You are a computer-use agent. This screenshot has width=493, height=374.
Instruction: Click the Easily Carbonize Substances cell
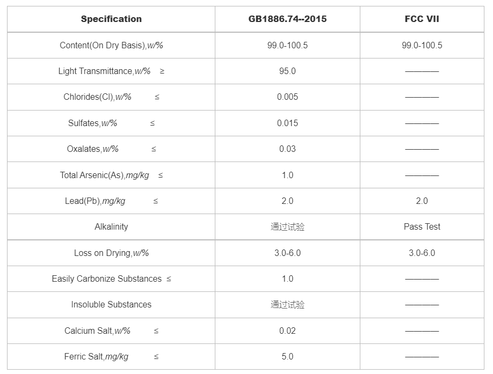(x=111, y=278)
